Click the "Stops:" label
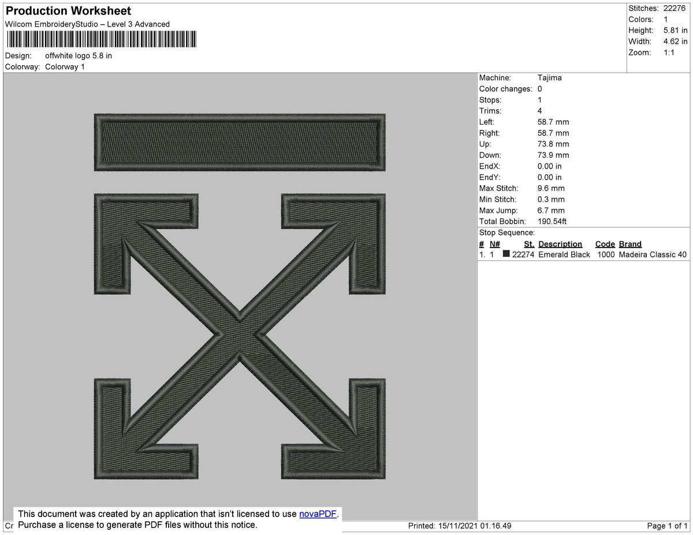Image resolution: width=693 pixels, height=535 pixels. click(490, 100)
